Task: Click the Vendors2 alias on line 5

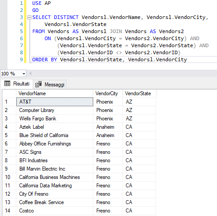Action: (171, 31)
